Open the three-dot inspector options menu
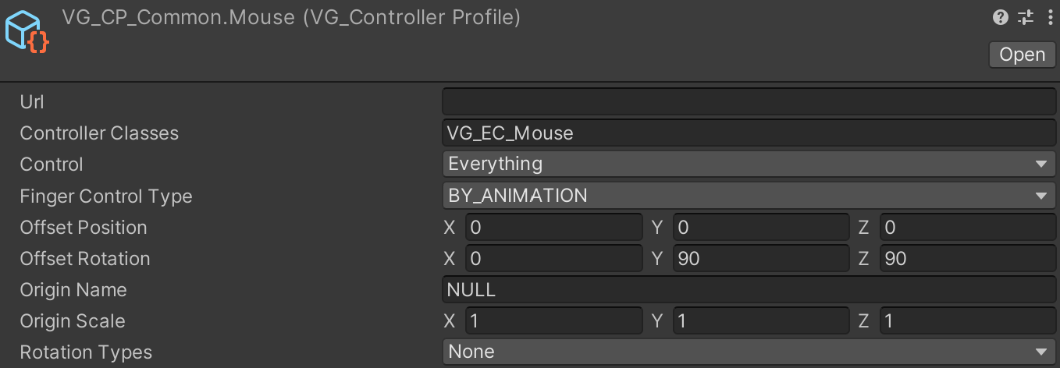 click(x=1050, y=17)
